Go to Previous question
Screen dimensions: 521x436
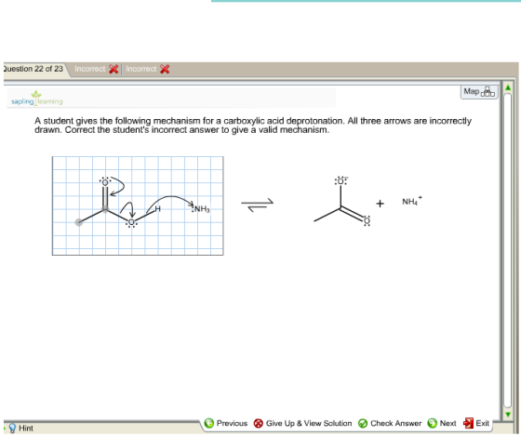tap(226, 423)
